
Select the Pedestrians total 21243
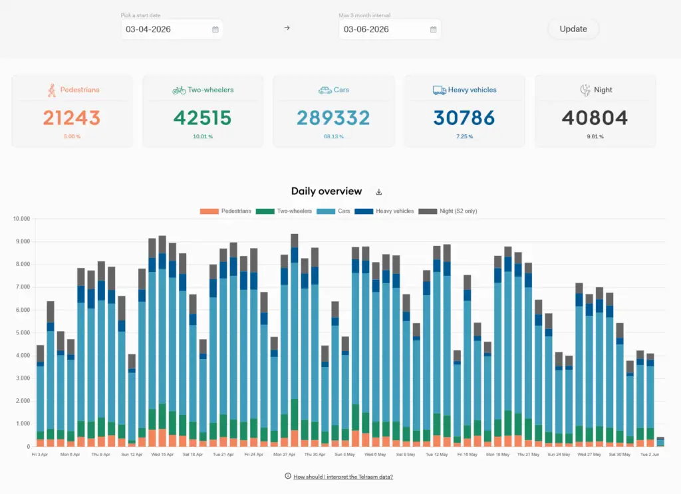[72, 118]
